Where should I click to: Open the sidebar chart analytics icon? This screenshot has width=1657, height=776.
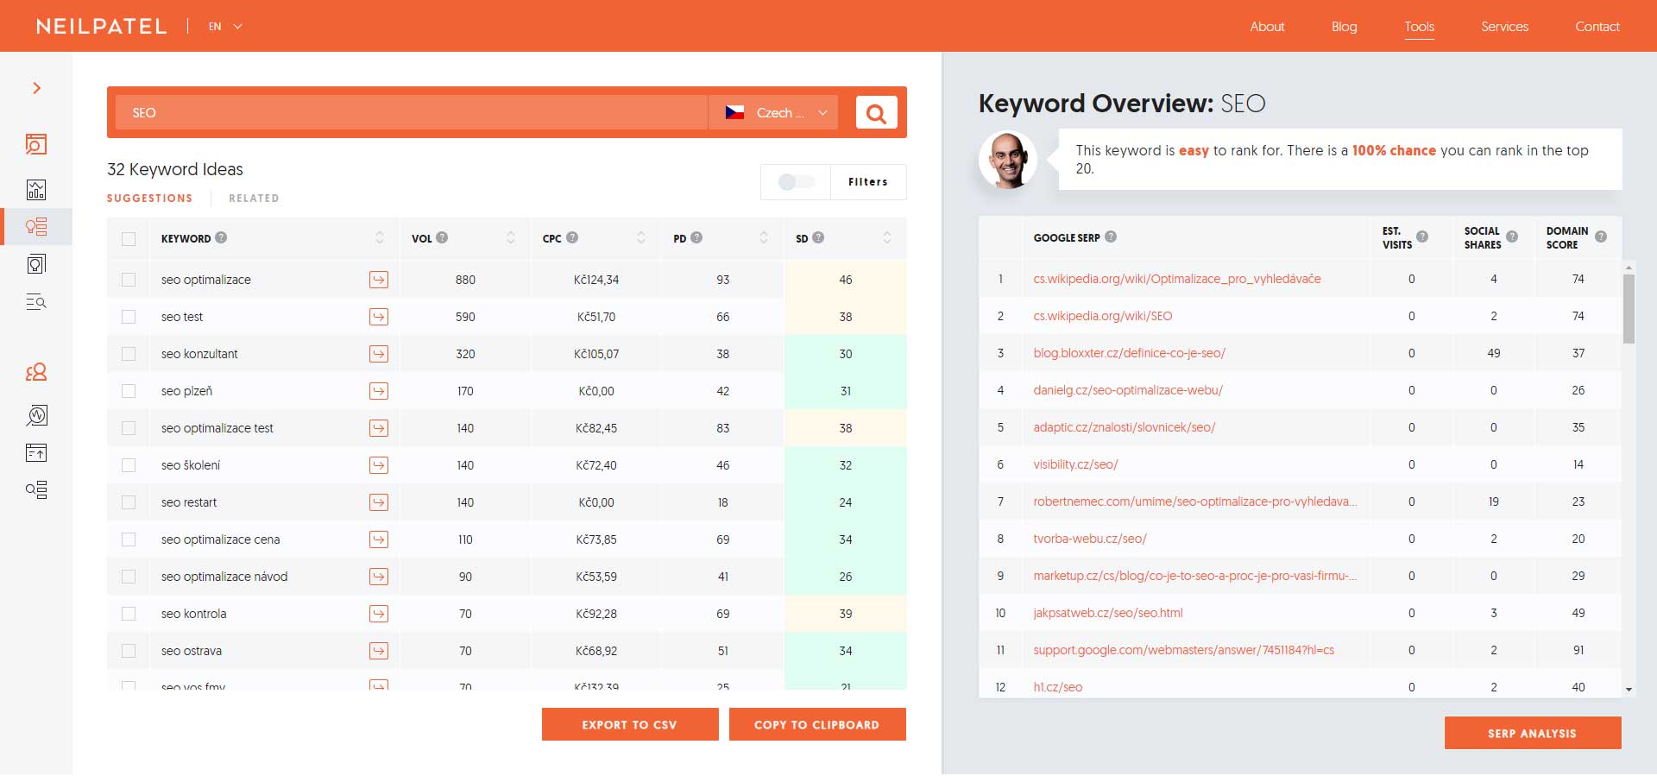(36, 190)
